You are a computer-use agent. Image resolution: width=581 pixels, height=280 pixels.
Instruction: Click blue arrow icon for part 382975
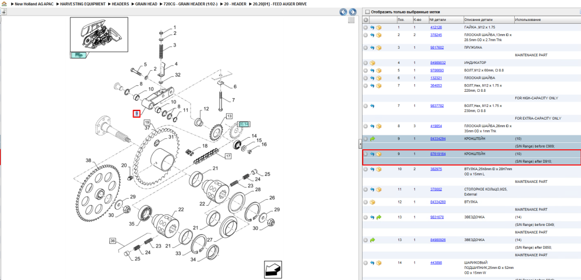[x=372, y=169]
